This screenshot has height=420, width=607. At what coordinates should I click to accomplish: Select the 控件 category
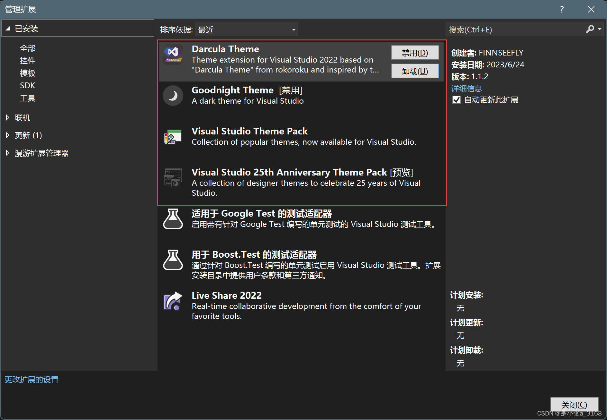(x=28, y=61)
